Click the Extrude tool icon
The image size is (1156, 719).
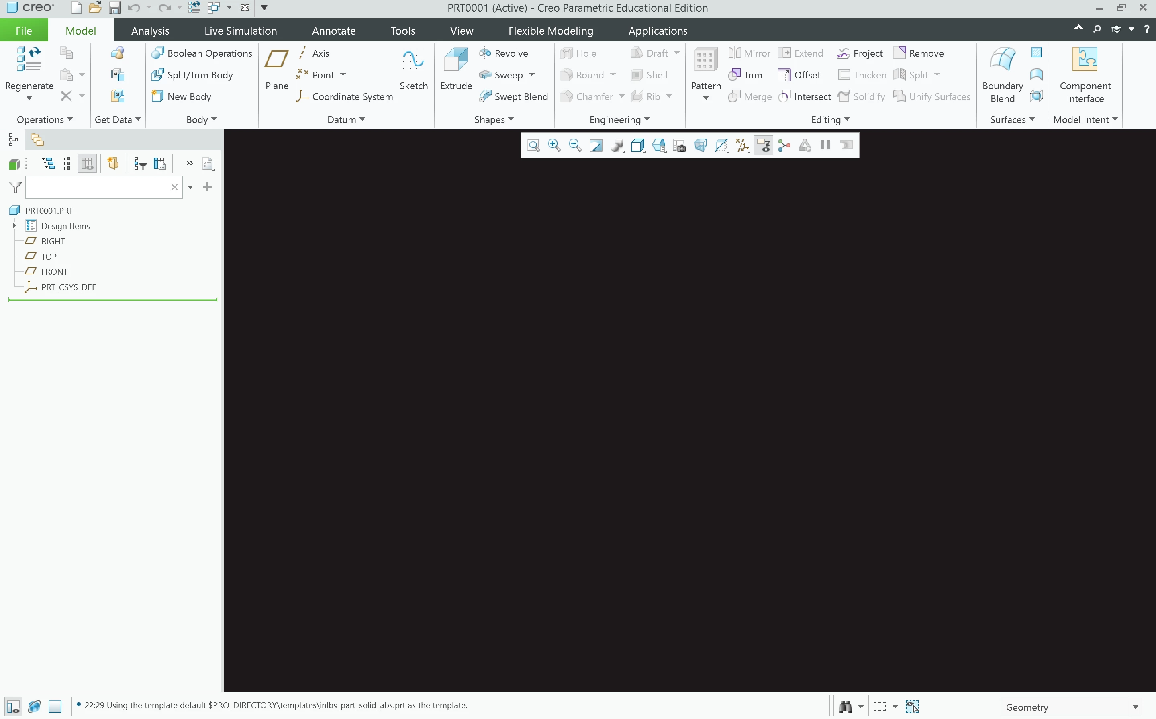click(x=455, y=59)
